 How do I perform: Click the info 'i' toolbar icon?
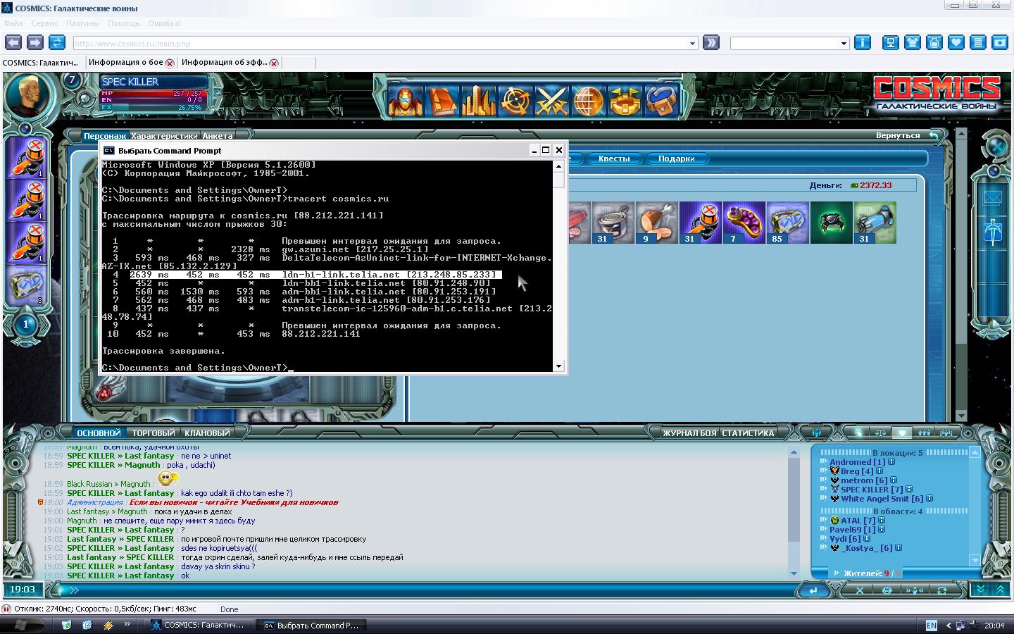863,42
